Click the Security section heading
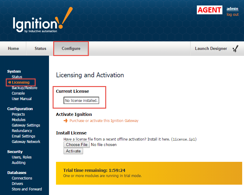 (x=15, y=152)
